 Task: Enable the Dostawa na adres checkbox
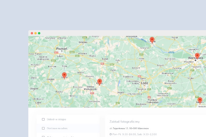43,128
